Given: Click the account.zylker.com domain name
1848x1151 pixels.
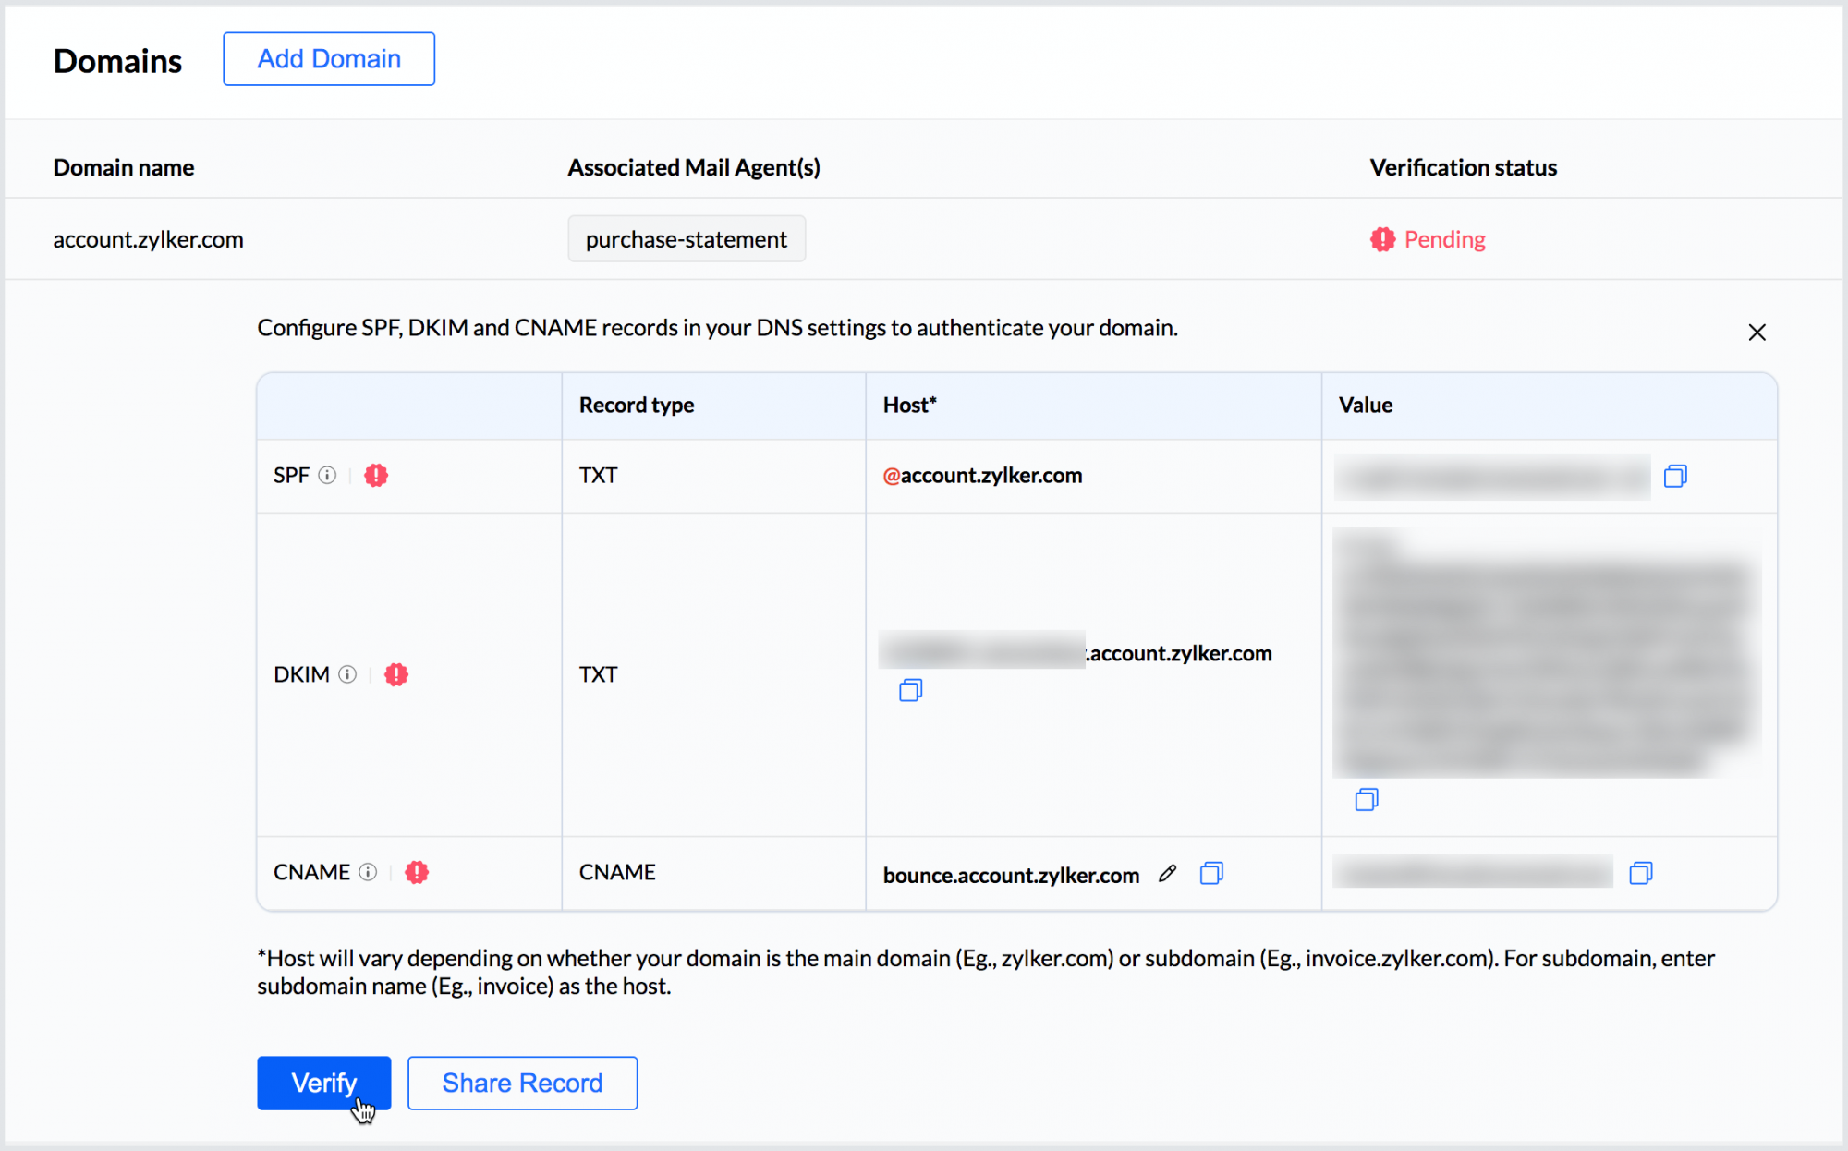Looking at the screenshot, I should (x=148, y=238).
